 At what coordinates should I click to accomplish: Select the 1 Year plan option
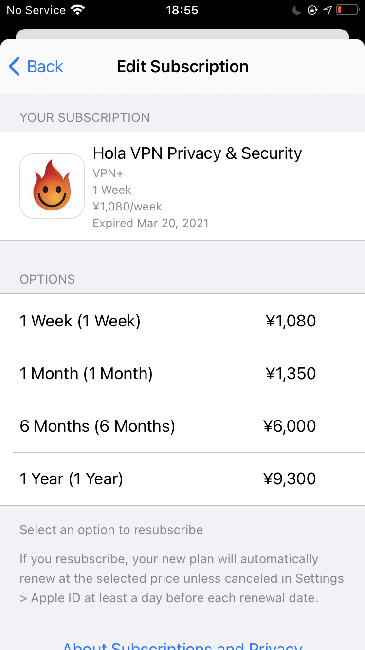182,478
